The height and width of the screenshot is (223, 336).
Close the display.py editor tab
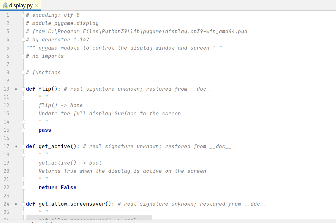(x=36, y=5)
